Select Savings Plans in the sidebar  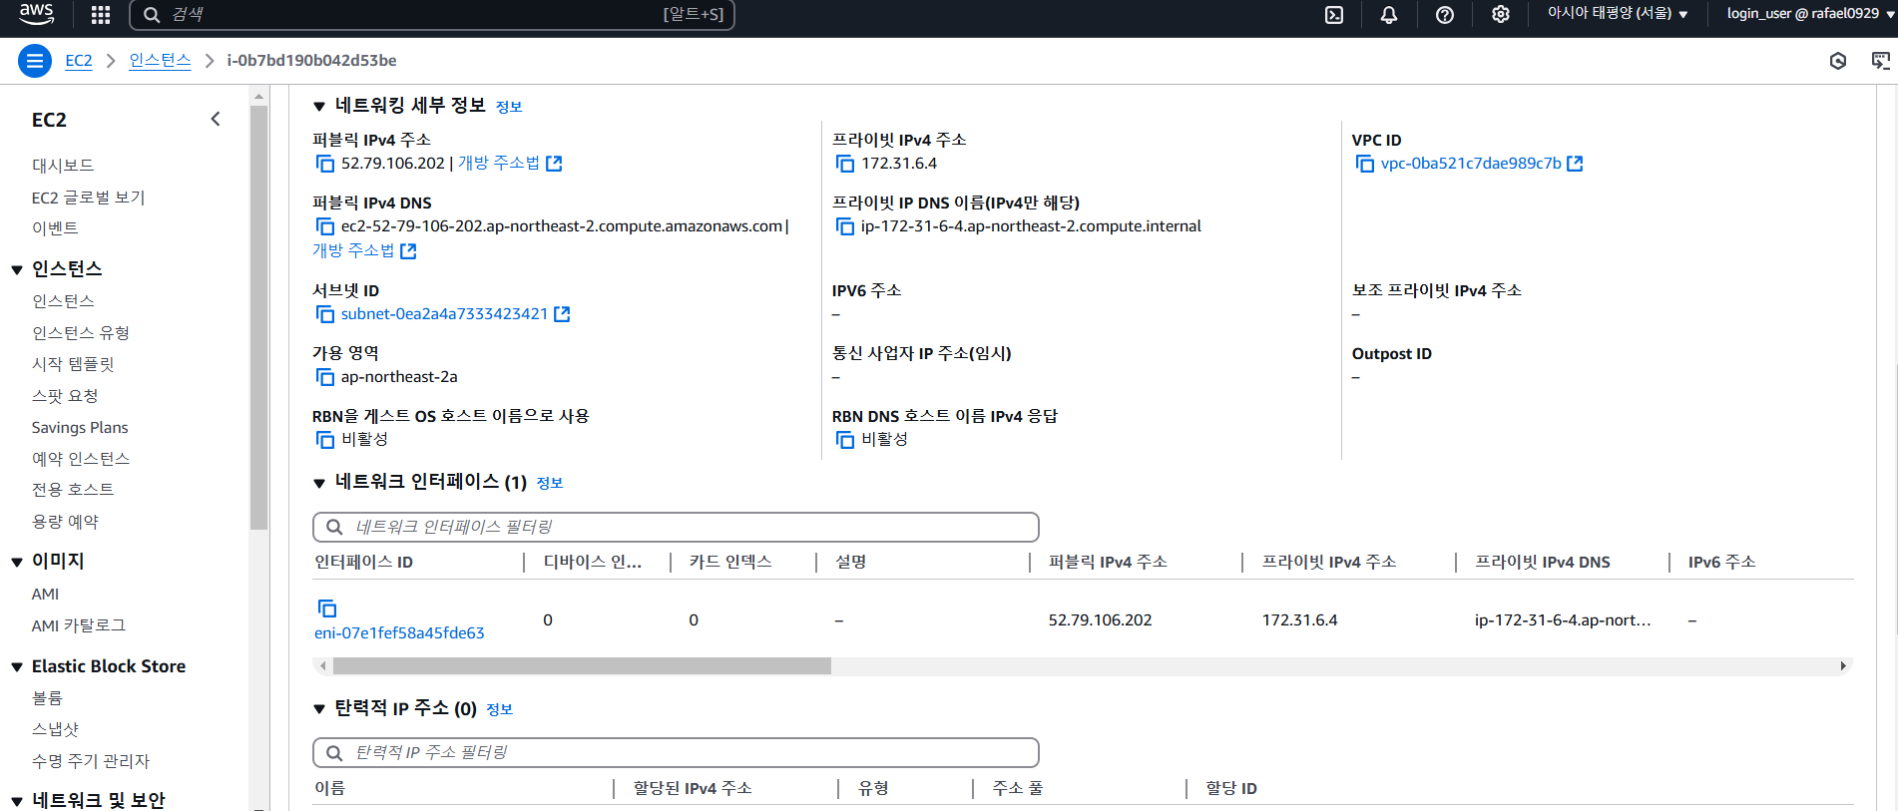[80, 427]
